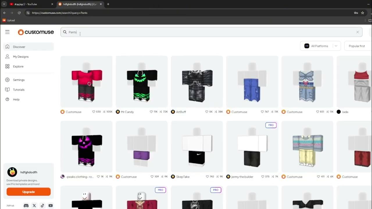This screenshot has height=209, width=372.
Task: Open Discover in the sidebar
Action: point(28,47)
